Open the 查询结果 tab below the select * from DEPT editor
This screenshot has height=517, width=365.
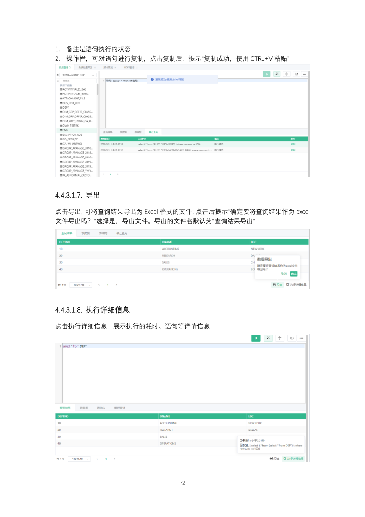pyautogui.click(x=65, y=408)
